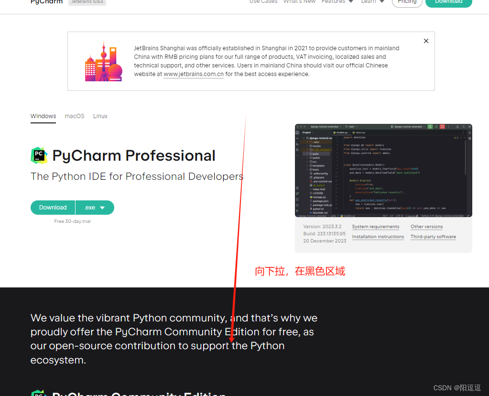Close the JetBrains Shanghai notice banner
The height and width of the screenshot is (396, 489).
(x=426, y=41)
